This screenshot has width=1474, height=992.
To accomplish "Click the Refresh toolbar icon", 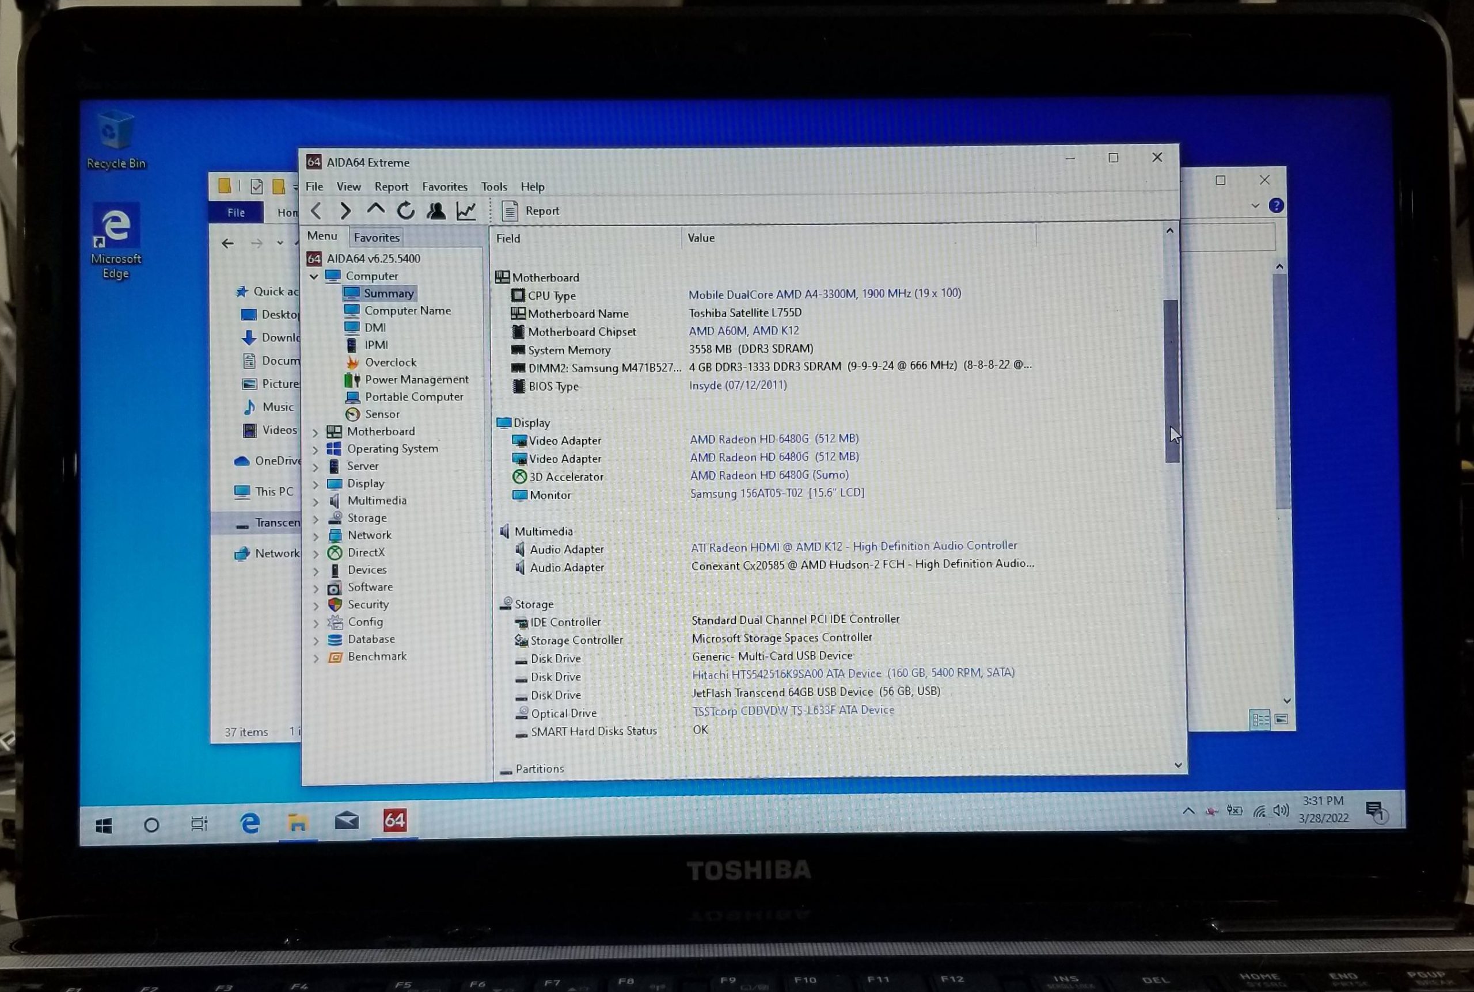I will coord(406,211).
